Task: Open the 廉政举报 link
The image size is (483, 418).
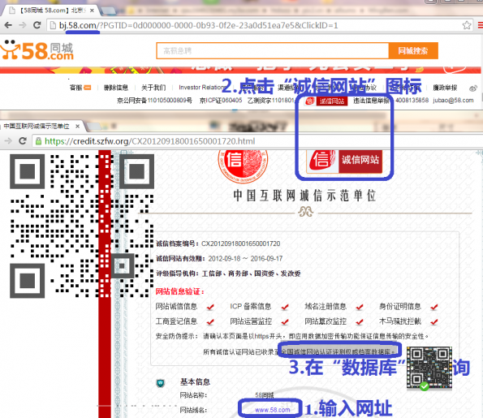Action: pos(445,88)
